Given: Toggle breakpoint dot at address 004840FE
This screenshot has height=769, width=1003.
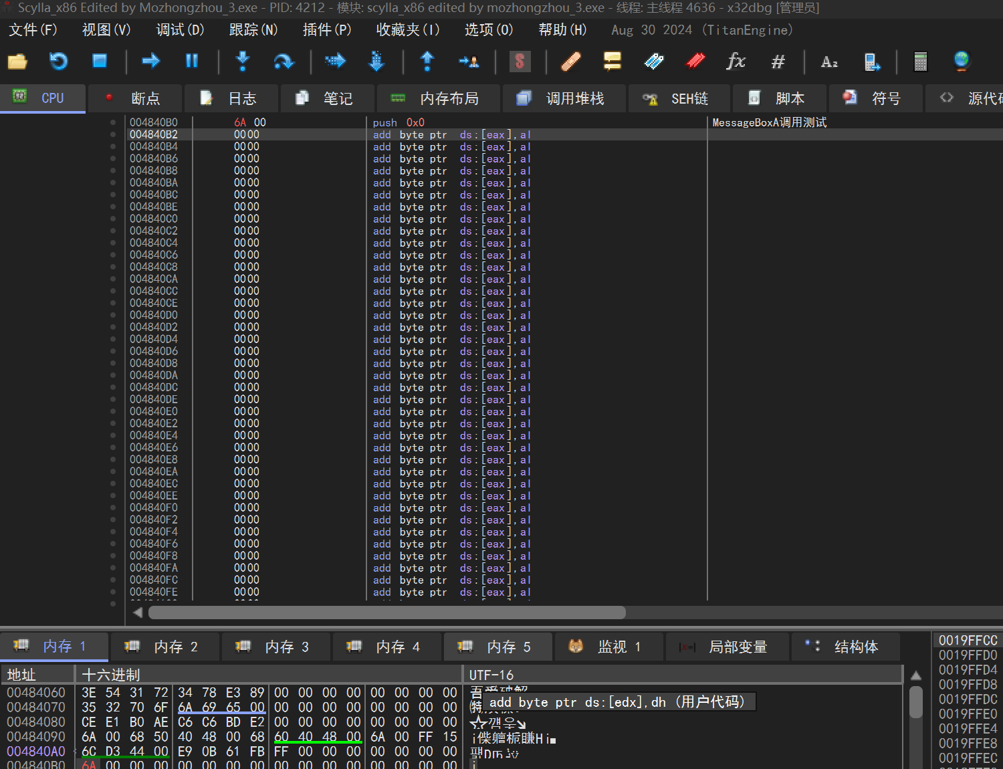Looking at the screenshot, I should [113, 592].
